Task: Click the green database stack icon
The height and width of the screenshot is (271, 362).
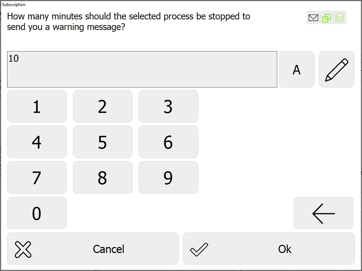Action: click(339, 18)
